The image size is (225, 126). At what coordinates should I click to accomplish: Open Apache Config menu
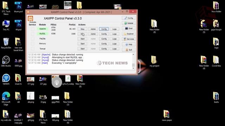pos(104,29)
